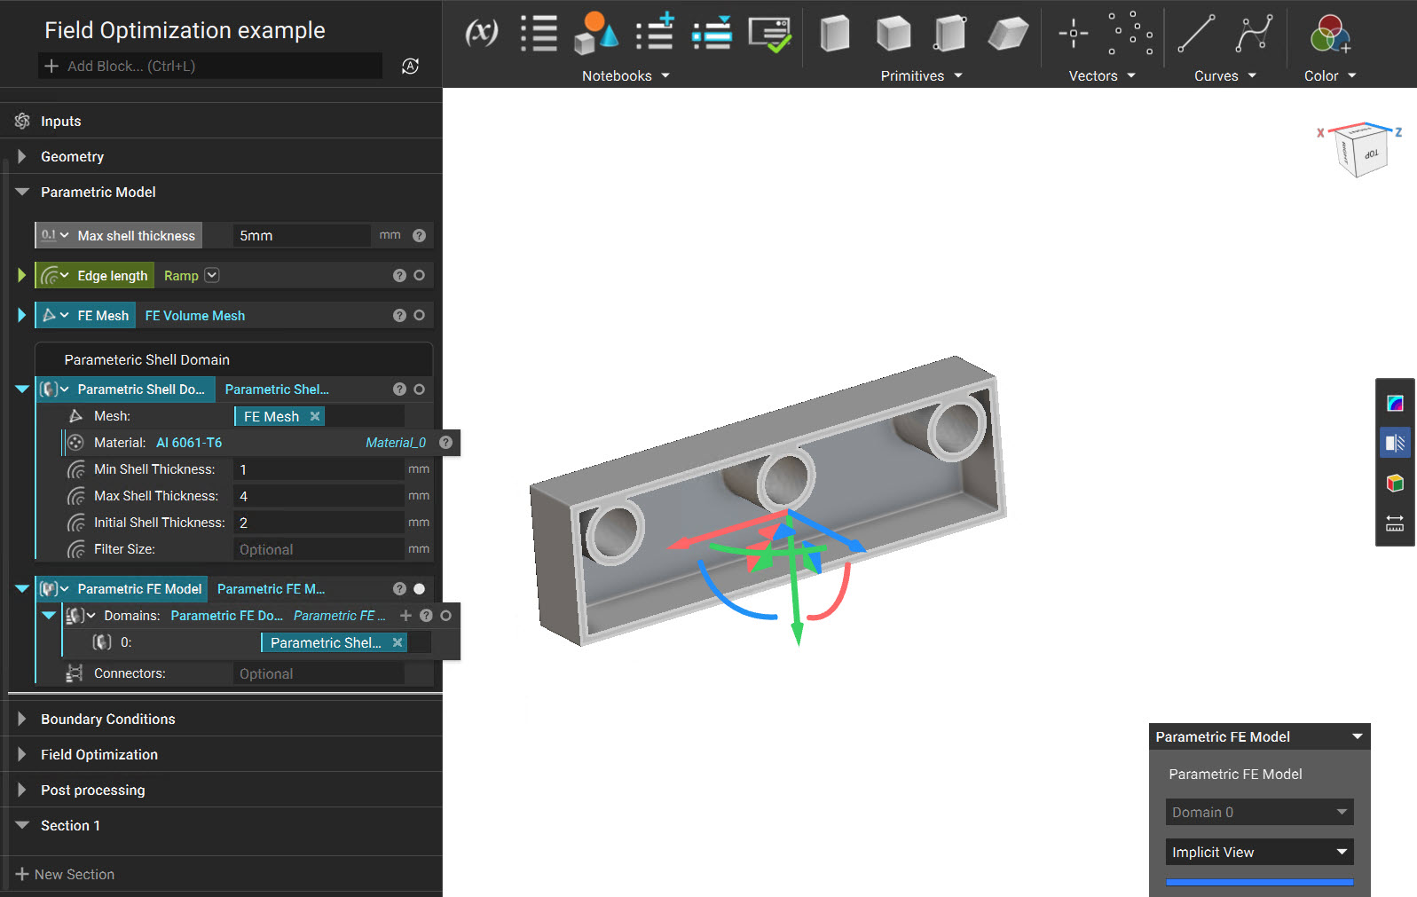Select the box primitive icon
This screenshot has height=897, width=1417.
coord(835,34)
